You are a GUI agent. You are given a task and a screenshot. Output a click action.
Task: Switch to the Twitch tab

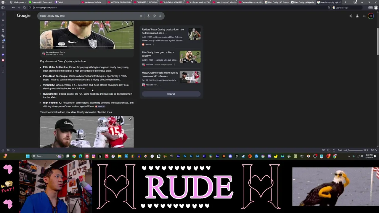click(x=68, y=2)
